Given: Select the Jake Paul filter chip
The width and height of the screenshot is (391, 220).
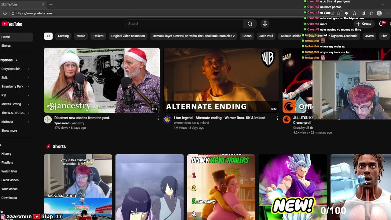Looking at the screenshot, I should coord(266,36).
